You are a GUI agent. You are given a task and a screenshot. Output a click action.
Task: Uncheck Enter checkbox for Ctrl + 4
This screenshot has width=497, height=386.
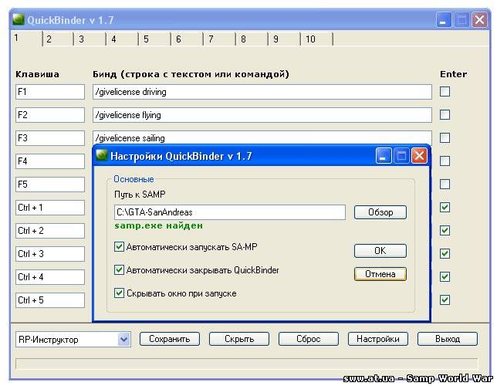tap(445, 276)
